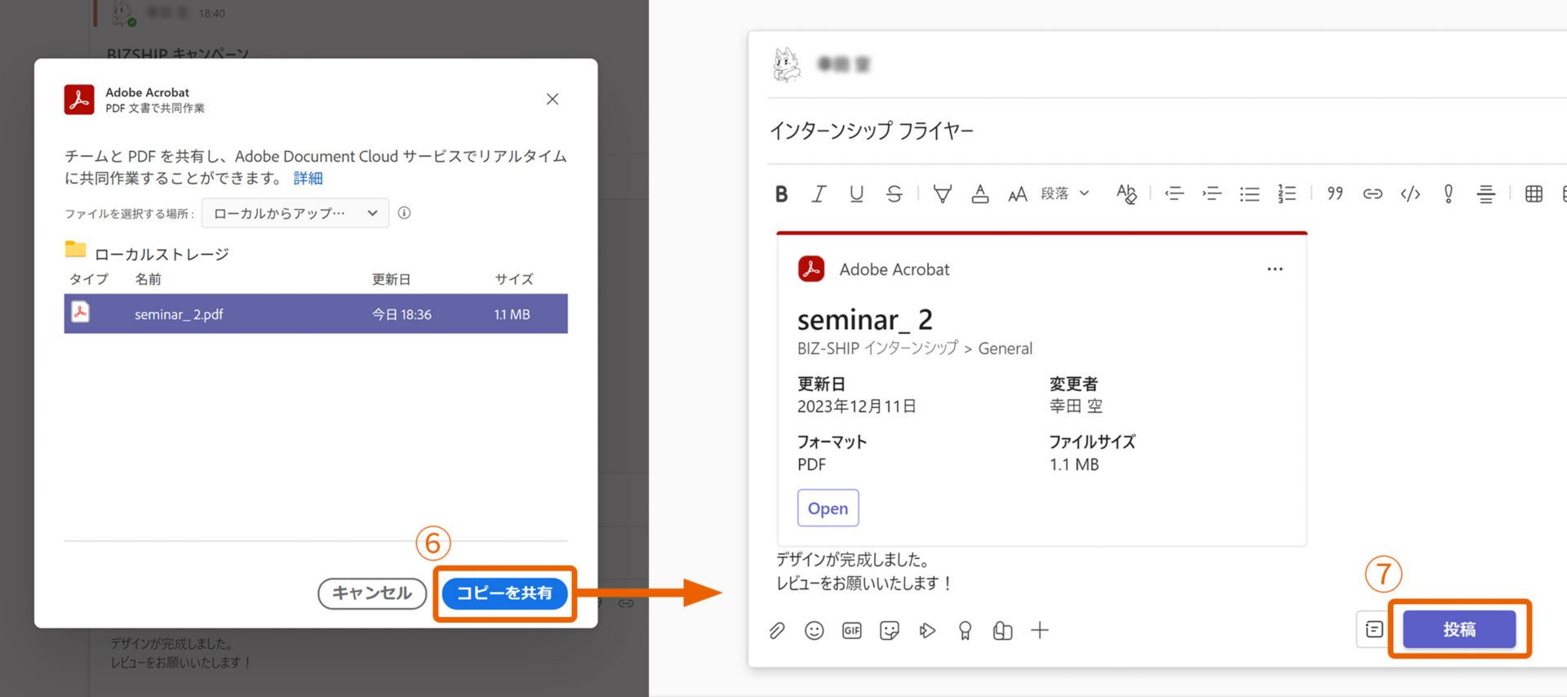Toggle italic formatting in the post editor

tap(818, 193)
